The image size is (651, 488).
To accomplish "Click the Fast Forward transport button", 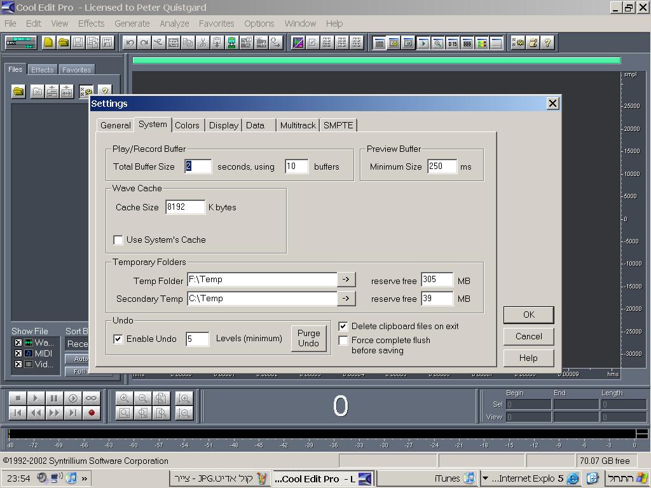I will [x=54, y=413].
